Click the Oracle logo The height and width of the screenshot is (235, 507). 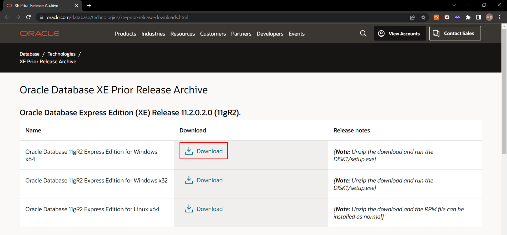39,33
